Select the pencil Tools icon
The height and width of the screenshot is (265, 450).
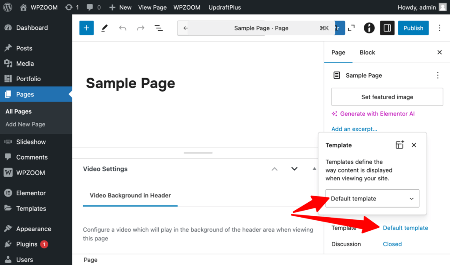[x=105, y=28]
